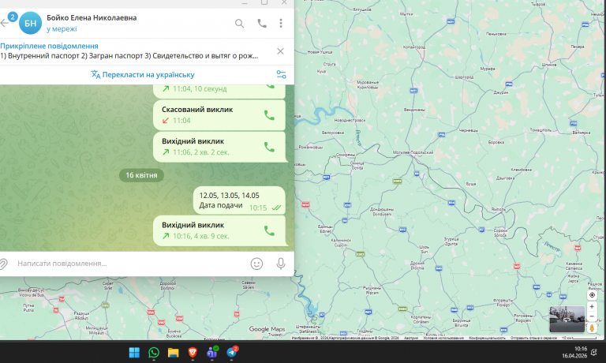Screen dimensions: 606x363
Task: Open the chat's three-dot menu
Action: tap(281, 23)
